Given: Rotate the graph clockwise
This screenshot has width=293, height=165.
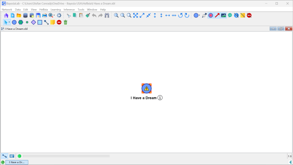Looking at the screenshot, I should point(187,15).
